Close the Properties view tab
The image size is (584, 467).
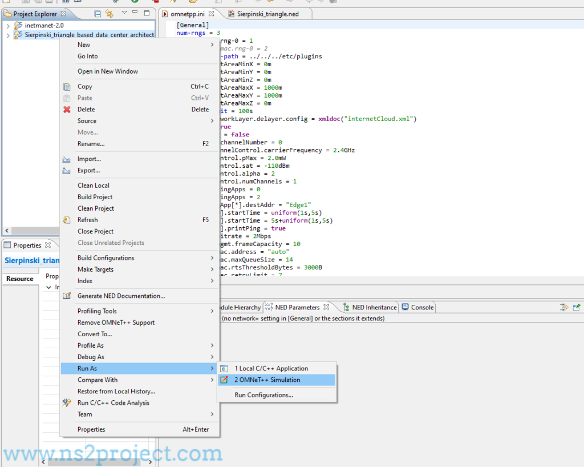coord(48,245)
